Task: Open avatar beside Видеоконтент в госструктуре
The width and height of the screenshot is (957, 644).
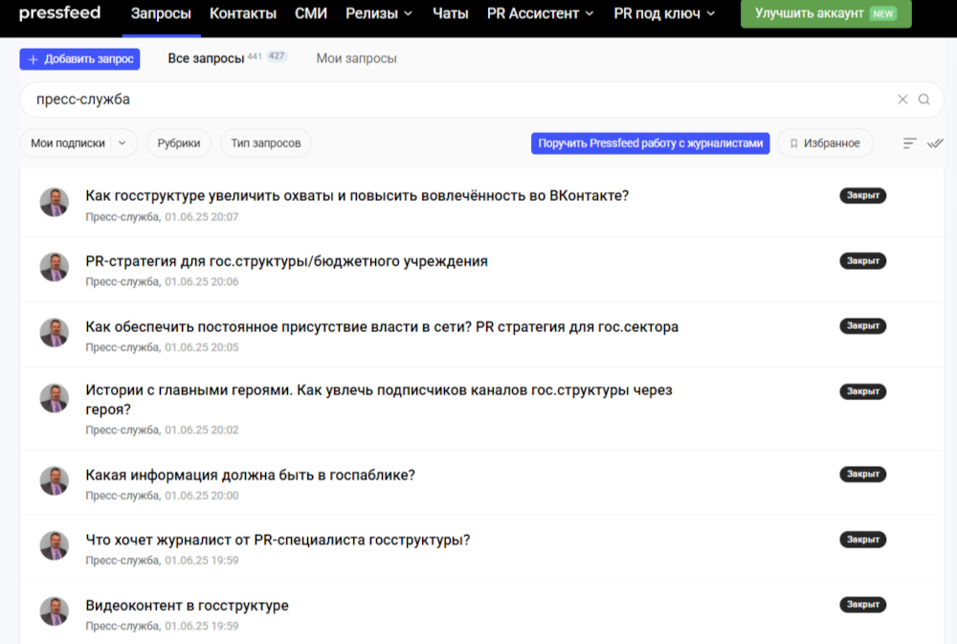Action: (x=55, y=611)
